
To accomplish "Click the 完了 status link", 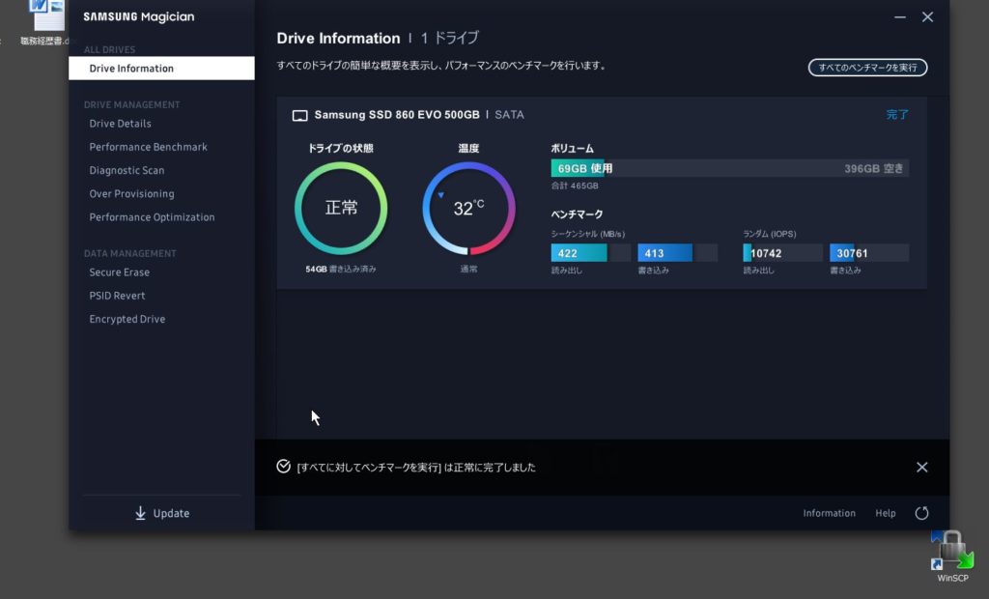I will pyautogui.click(x=897, y=114).
